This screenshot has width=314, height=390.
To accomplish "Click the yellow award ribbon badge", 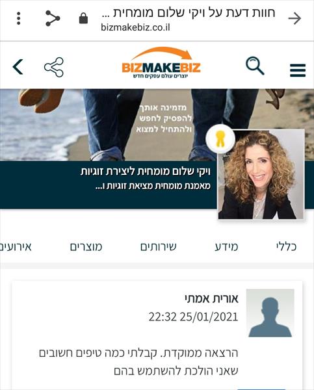I will 220,139.
